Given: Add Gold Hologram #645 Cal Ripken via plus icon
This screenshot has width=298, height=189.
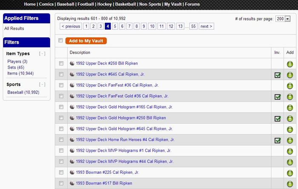Looking at the screenshot, I should click(x=290, y=129).
